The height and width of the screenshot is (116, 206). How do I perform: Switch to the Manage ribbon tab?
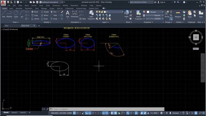tap(44, 8)
